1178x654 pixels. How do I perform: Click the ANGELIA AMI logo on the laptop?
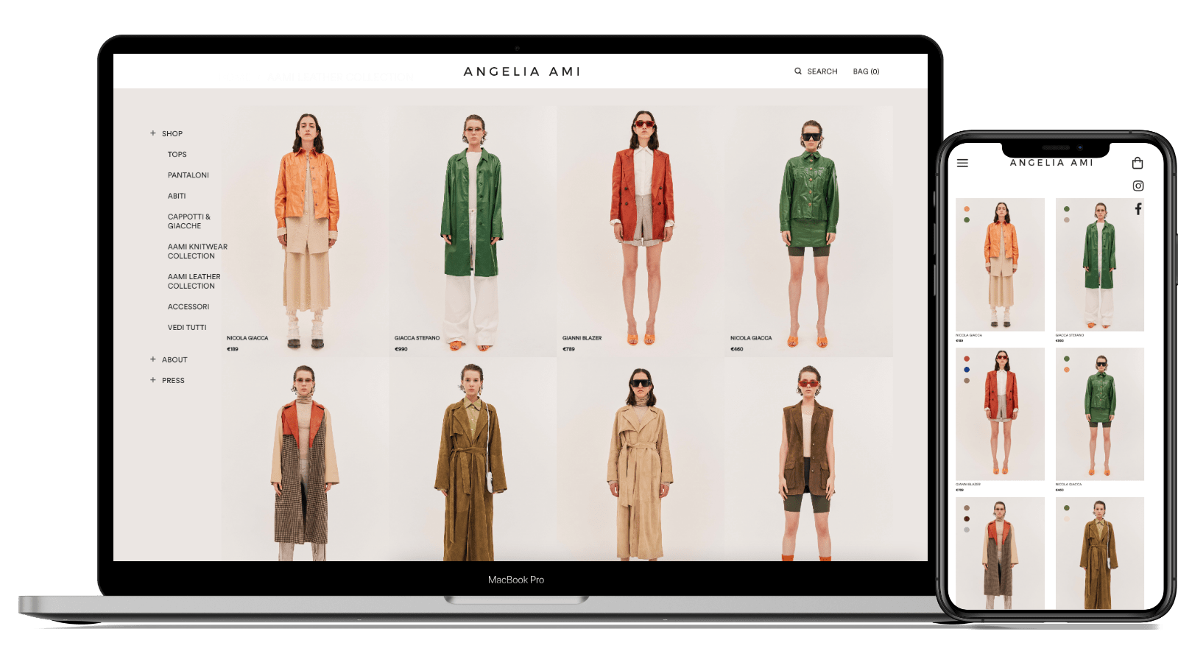pyautogui.click(x=522, y=71)
